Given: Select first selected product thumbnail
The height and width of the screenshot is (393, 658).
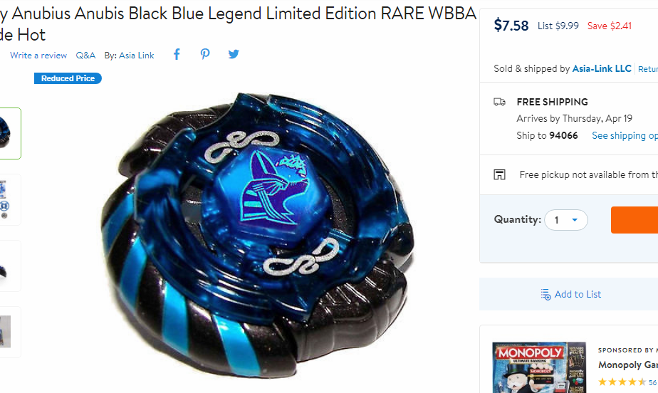Looking at the screenshot, I should coord(9,133).
